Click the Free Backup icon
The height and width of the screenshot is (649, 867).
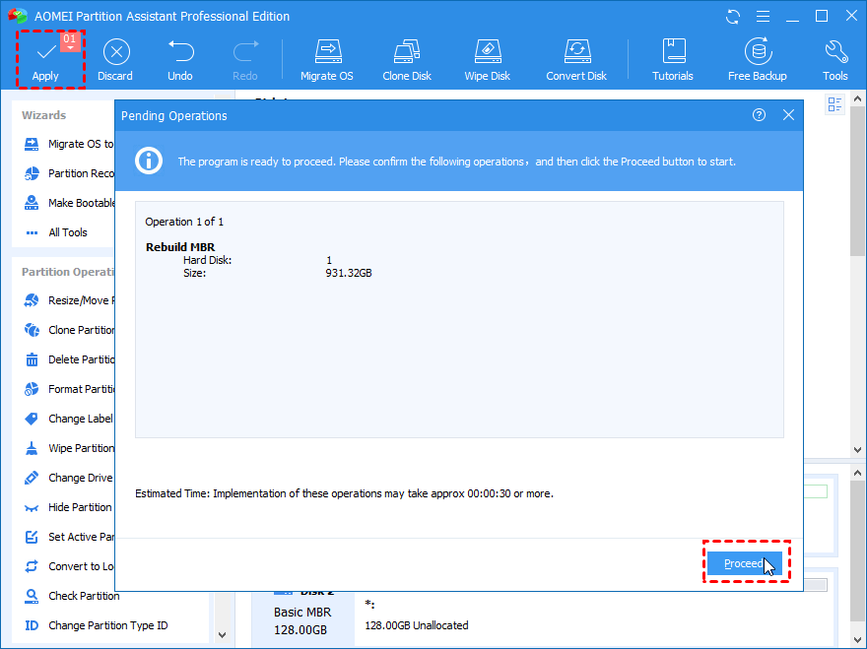pyautogui.click(x=758, y=52)
